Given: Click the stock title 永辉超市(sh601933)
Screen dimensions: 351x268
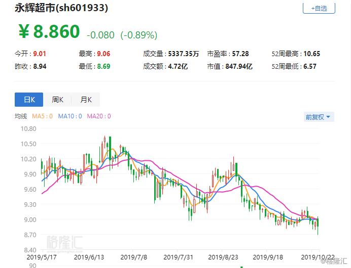Looking at the screenshot, I should coord(61,8).
